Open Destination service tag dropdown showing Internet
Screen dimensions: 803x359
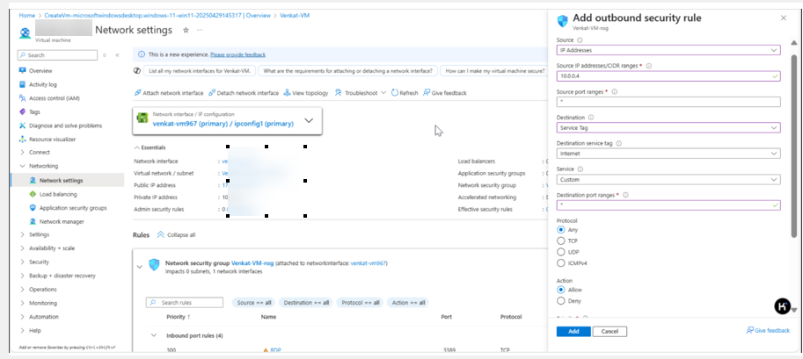(x=668, y=154)
